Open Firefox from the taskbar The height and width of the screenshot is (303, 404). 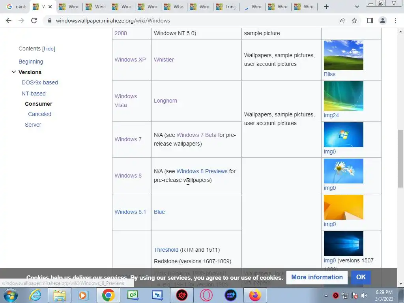(x=255, y=295)
